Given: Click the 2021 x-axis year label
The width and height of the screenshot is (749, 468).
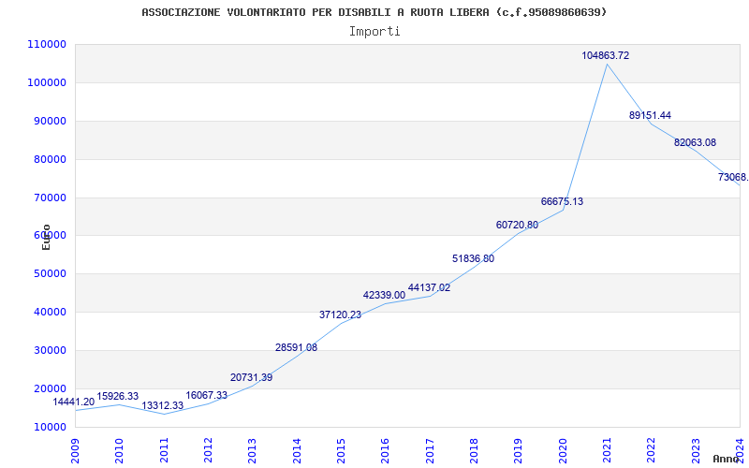Looking at the screenshot, I should tap(607, 451).
